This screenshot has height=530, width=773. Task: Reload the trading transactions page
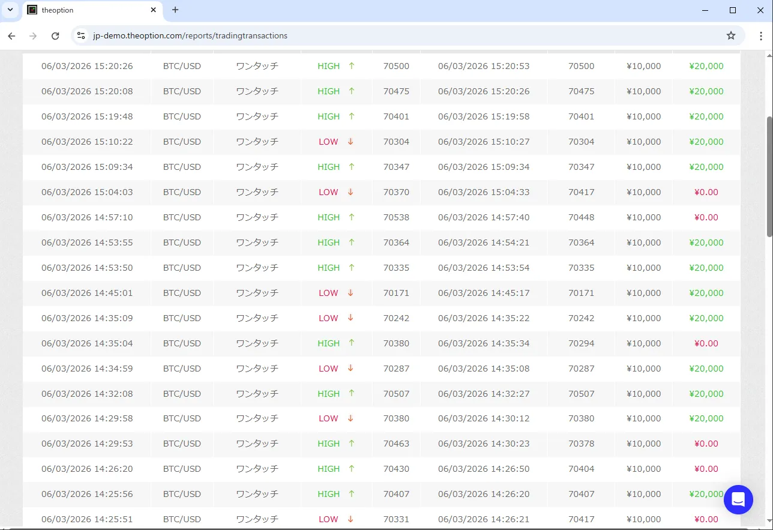pyautogui.click(x=55, y=36)
